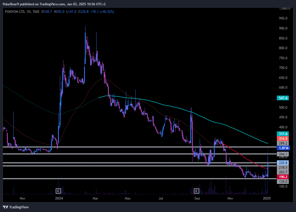296x212 pixels.
Task: Click the 2024 label on time axis
Action: (x=59, y=198)
